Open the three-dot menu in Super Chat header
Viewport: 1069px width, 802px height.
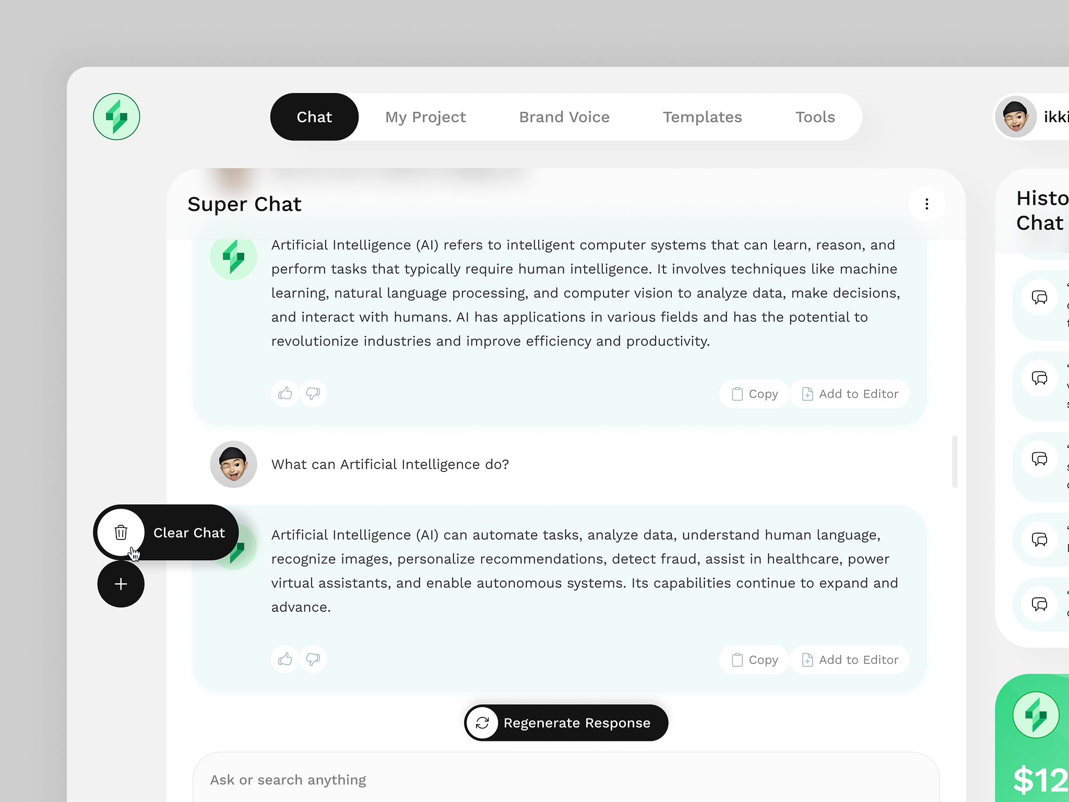point(927,204)
